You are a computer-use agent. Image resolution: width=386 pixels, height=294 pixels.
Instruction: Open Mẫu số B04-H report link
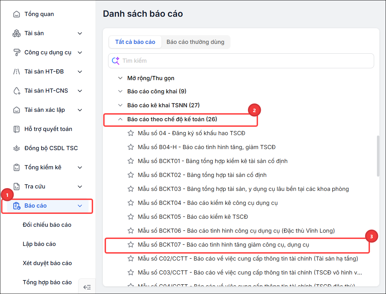(x=206, y=147)
